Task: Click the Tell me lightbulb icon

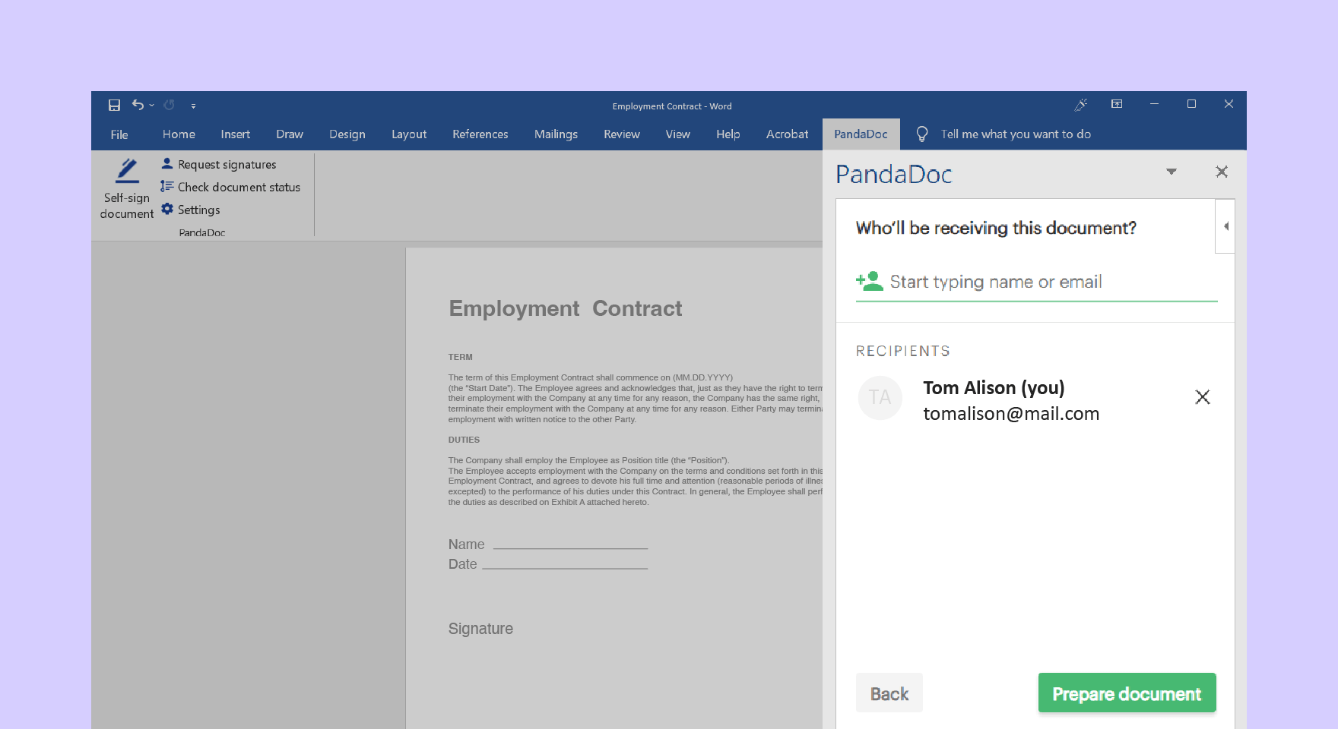Action: tap(922, 134)
